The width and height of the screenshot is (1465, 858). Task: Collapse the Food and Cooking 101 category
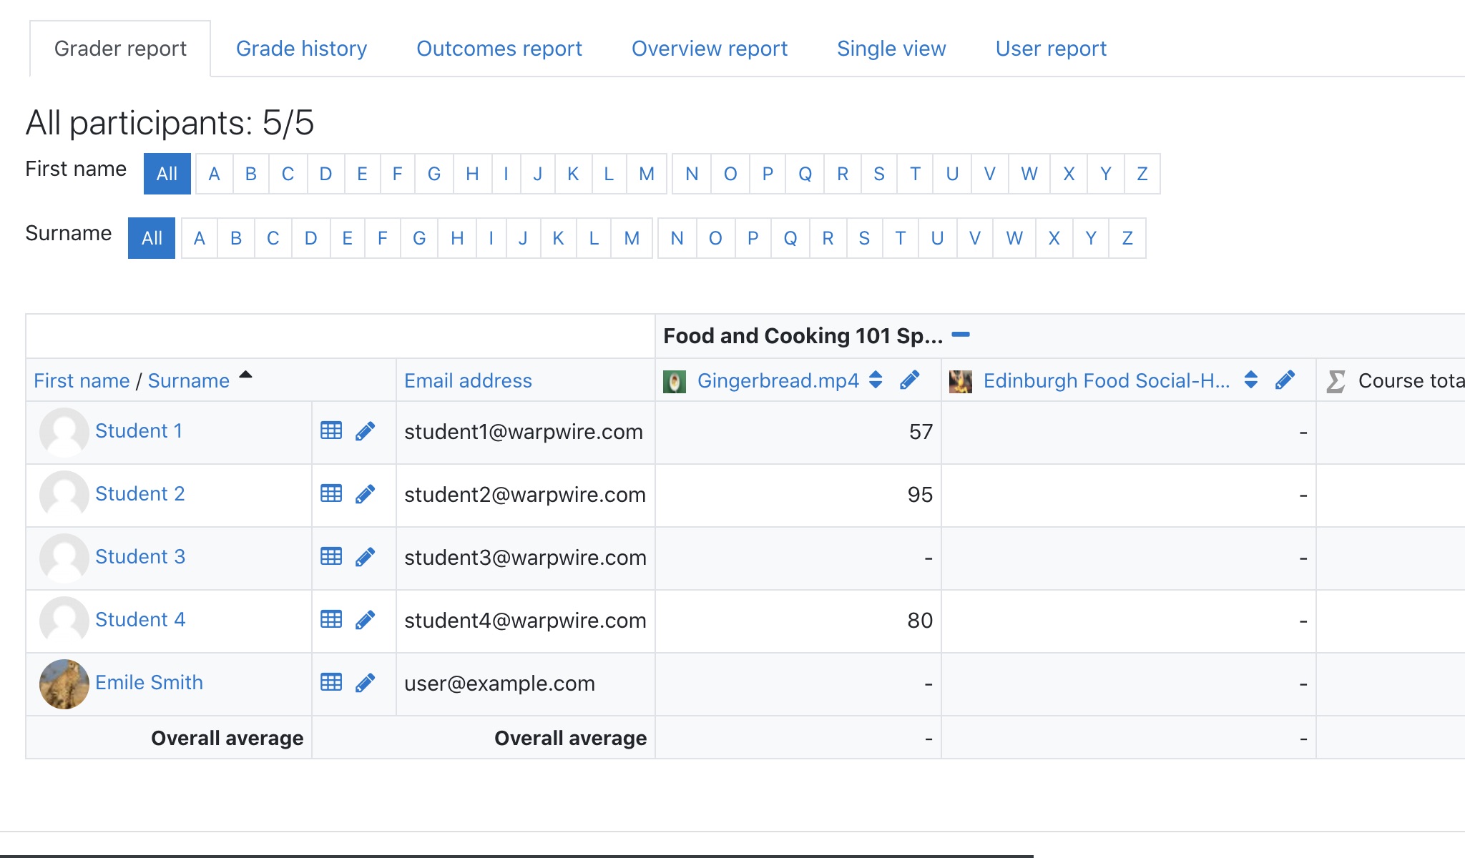(961, 335)
